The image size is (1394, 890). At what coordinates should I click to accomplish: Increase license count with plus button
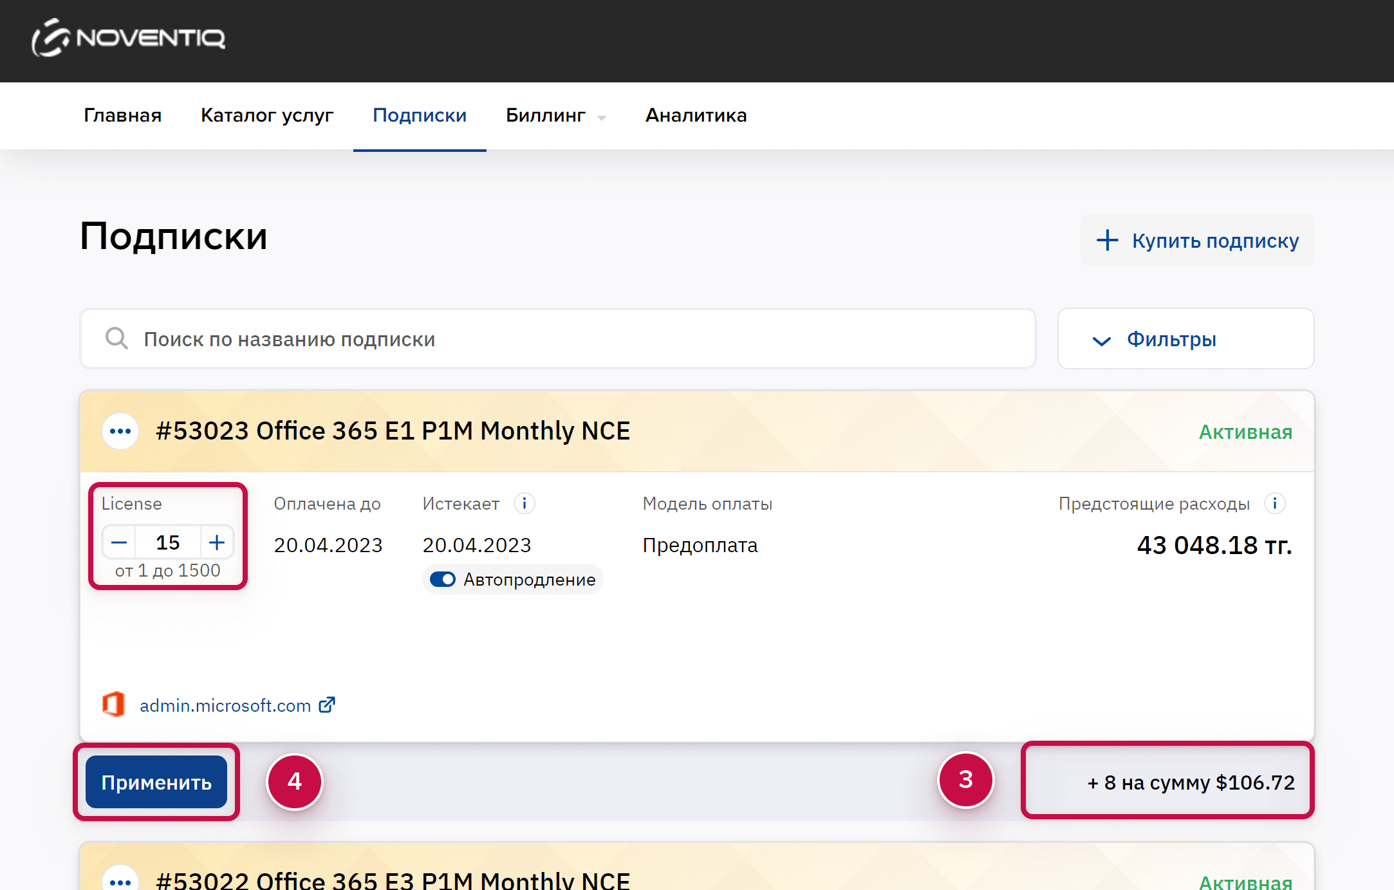coord(217,542)
